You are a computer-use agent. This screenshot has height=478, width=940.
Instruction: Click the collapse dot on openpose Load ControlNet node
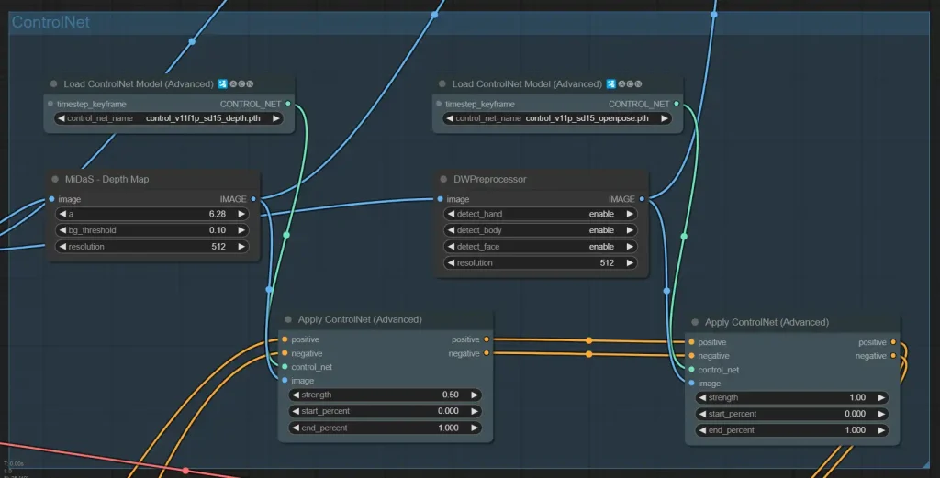[442, 83]
